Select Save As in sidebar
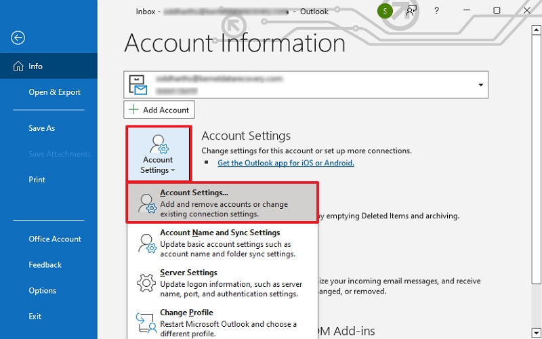The image size is (542, 339). click(x=41, y=128)
